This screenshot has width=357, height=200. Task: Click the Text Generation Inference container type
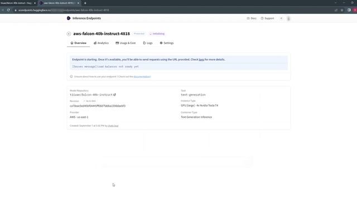click(196, 117)
